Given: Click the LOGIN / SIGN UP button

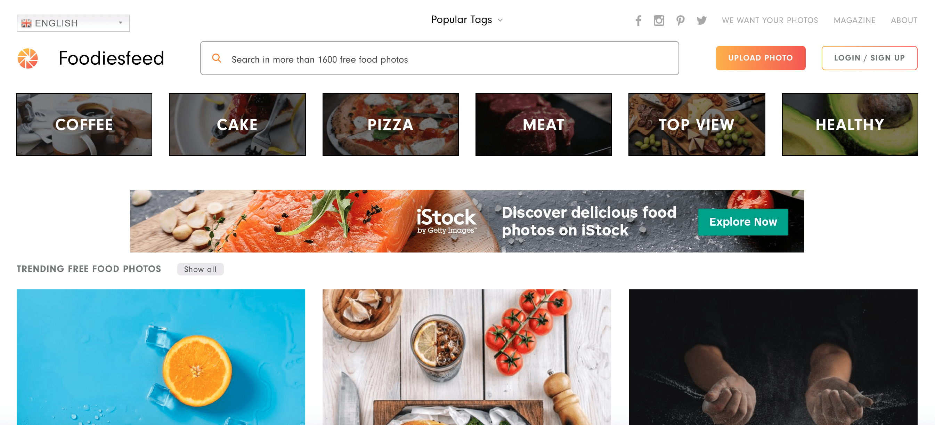Looking at the screenshot, I should pyautogui.click(x=869, y=58).
